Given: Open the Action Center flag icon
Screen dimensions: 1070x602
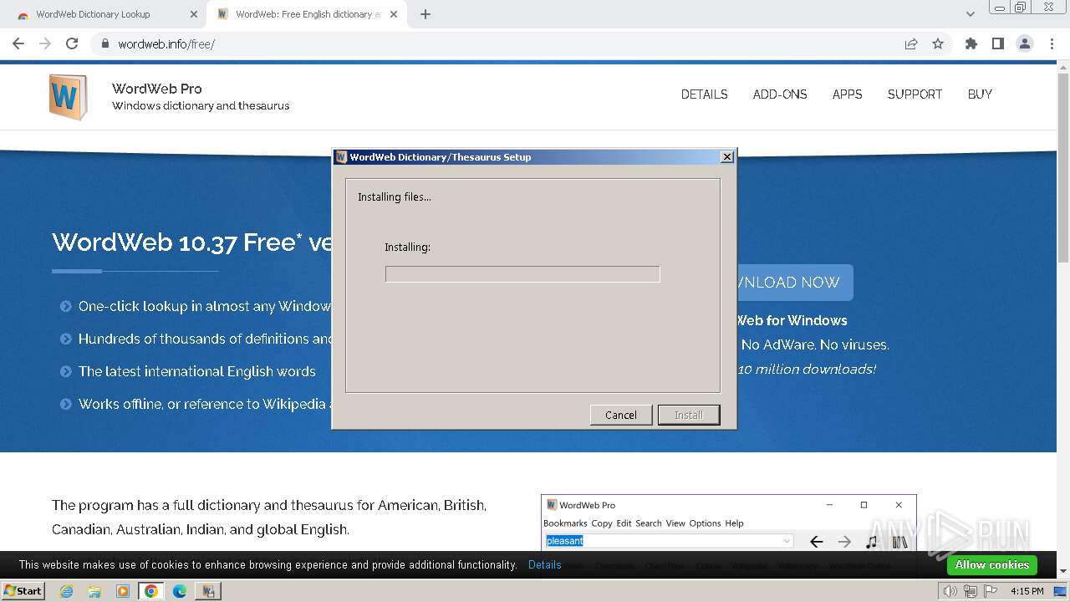Looking at the screenshot, I should coord(991,591).
